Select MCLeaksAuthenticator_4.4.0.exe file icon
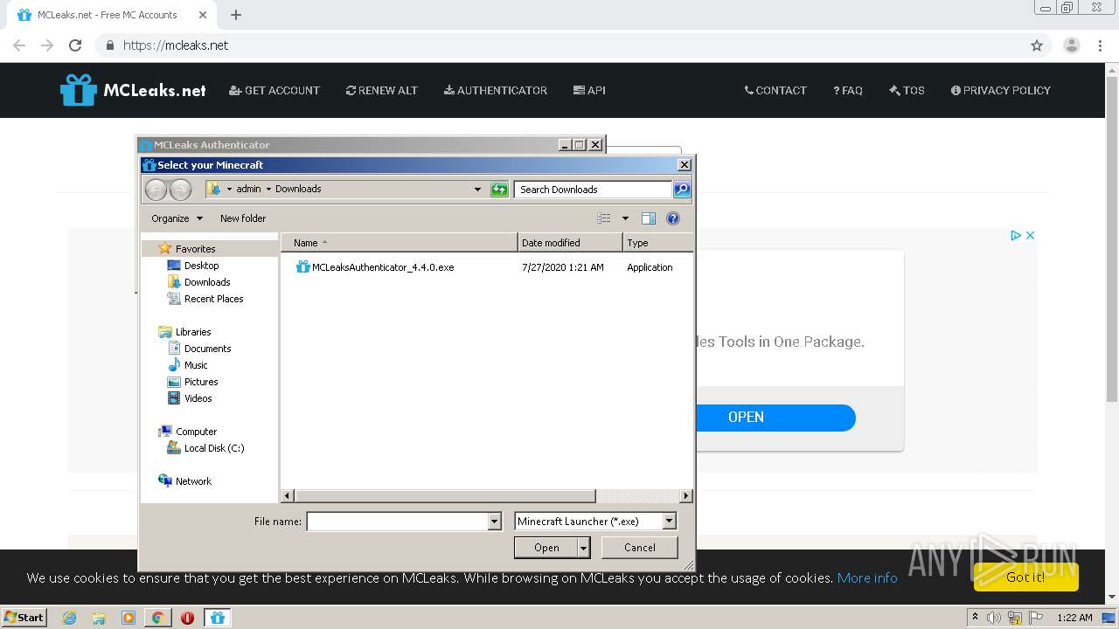Screen dimensions: 1119x629 click(302, 267)
